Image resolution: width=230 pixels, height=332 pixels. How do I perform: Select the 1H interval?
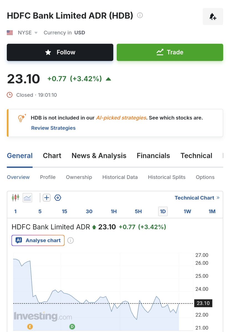114,211
